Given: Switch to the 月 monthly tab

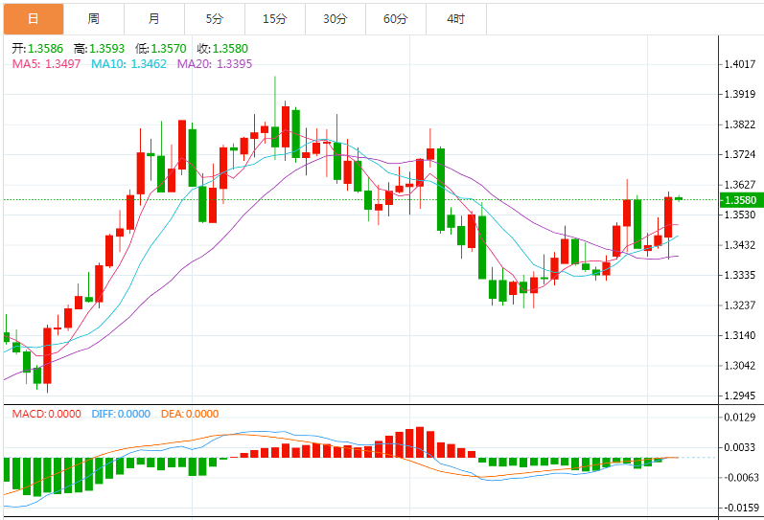Looking at the screenshot, I should tap(154, 19).
